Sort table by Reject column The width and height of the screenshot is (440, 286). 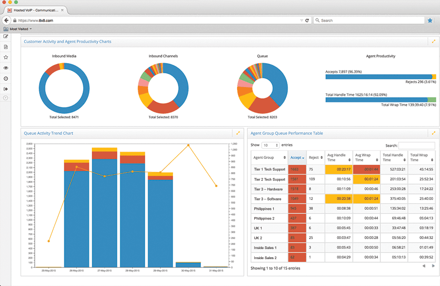(x=315, y=157)
